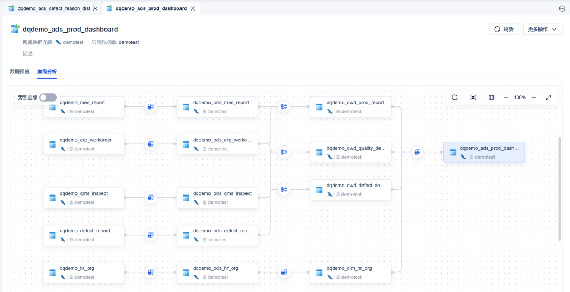
Task: Click table icon of dqdemo_dim_hr_org node
Action: (x=319, y=272)
